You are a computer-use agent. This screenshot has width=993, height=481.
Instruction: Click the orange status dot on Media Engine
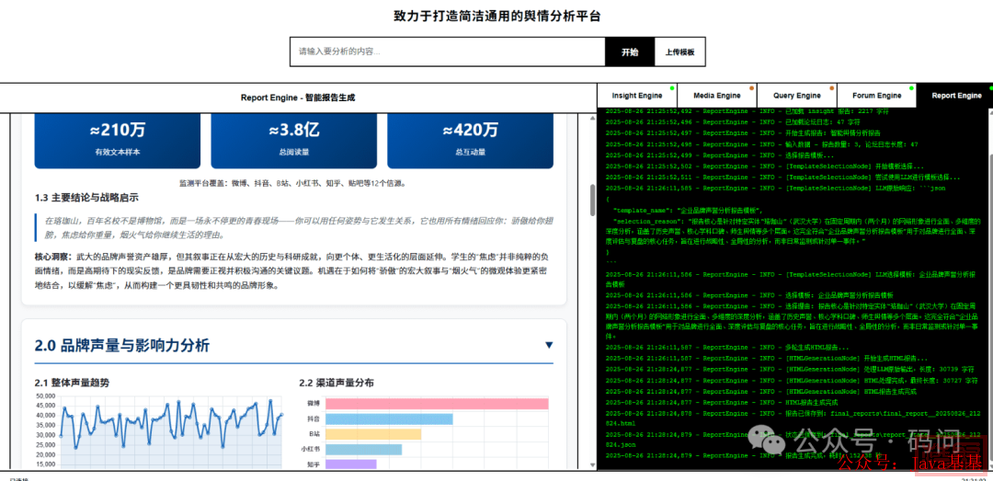point(752,88)
